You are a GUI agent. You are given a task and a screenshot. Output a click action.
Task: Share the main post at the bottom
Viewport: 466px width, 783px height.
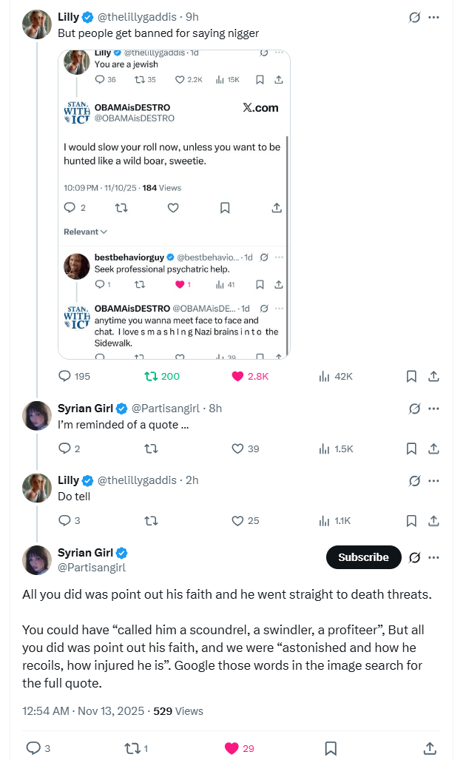pyautogui.click(x=430, y=748)
